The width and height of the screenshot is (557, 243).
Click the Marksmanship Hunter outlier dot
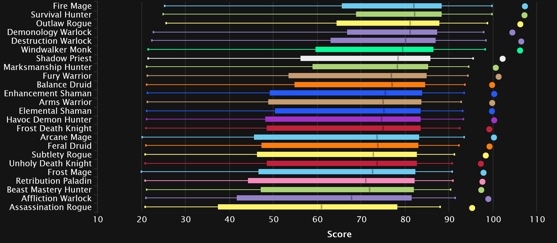(x=496, y=68)
